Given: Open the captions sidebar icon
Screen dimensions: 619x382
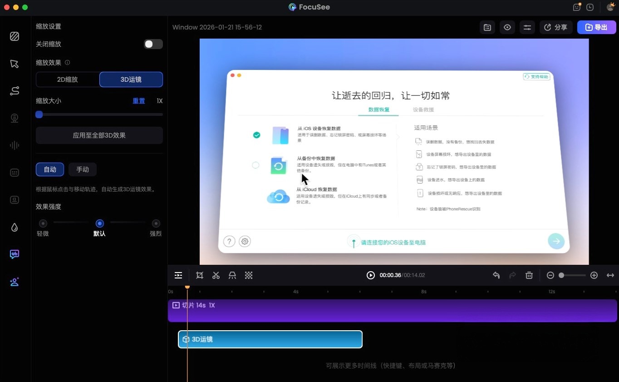Looking at the screenshot, I should coord(15,200).
